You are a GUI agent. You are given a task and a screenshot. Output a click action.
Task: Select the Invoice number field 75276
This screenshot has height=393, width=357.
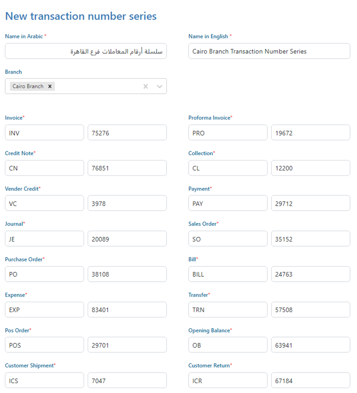click(127, 133)
